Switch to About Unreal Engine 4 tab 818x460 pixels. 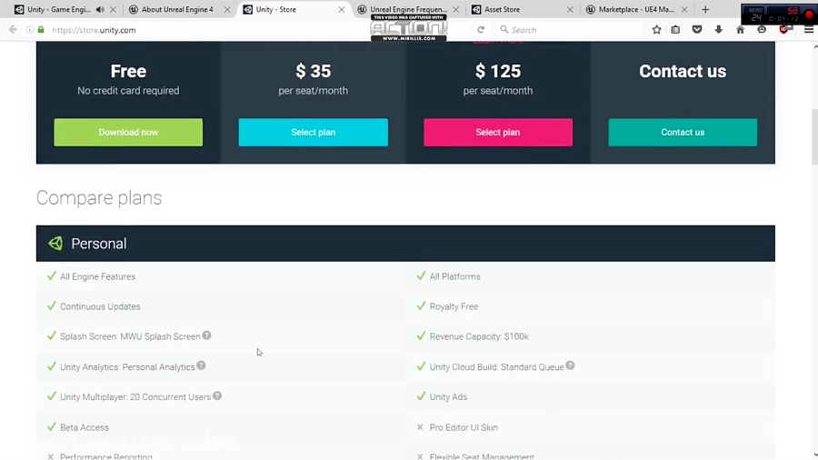[x=176, y=10]
